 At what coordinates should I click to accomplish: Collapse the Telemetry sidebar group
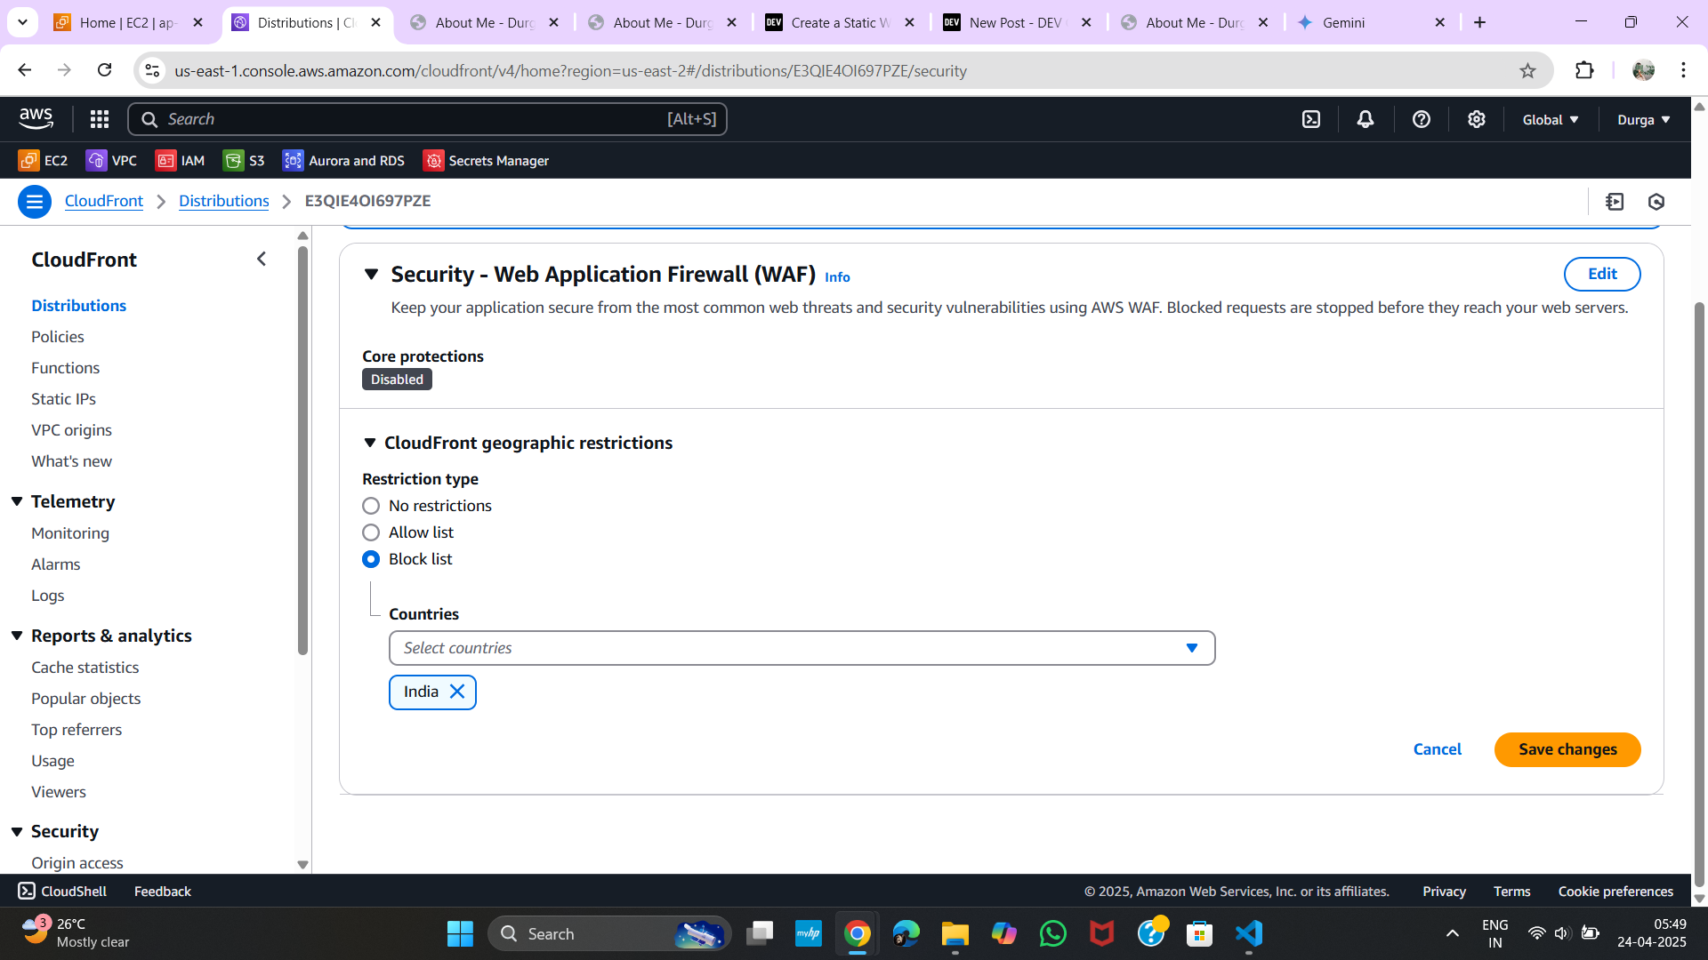17,501
